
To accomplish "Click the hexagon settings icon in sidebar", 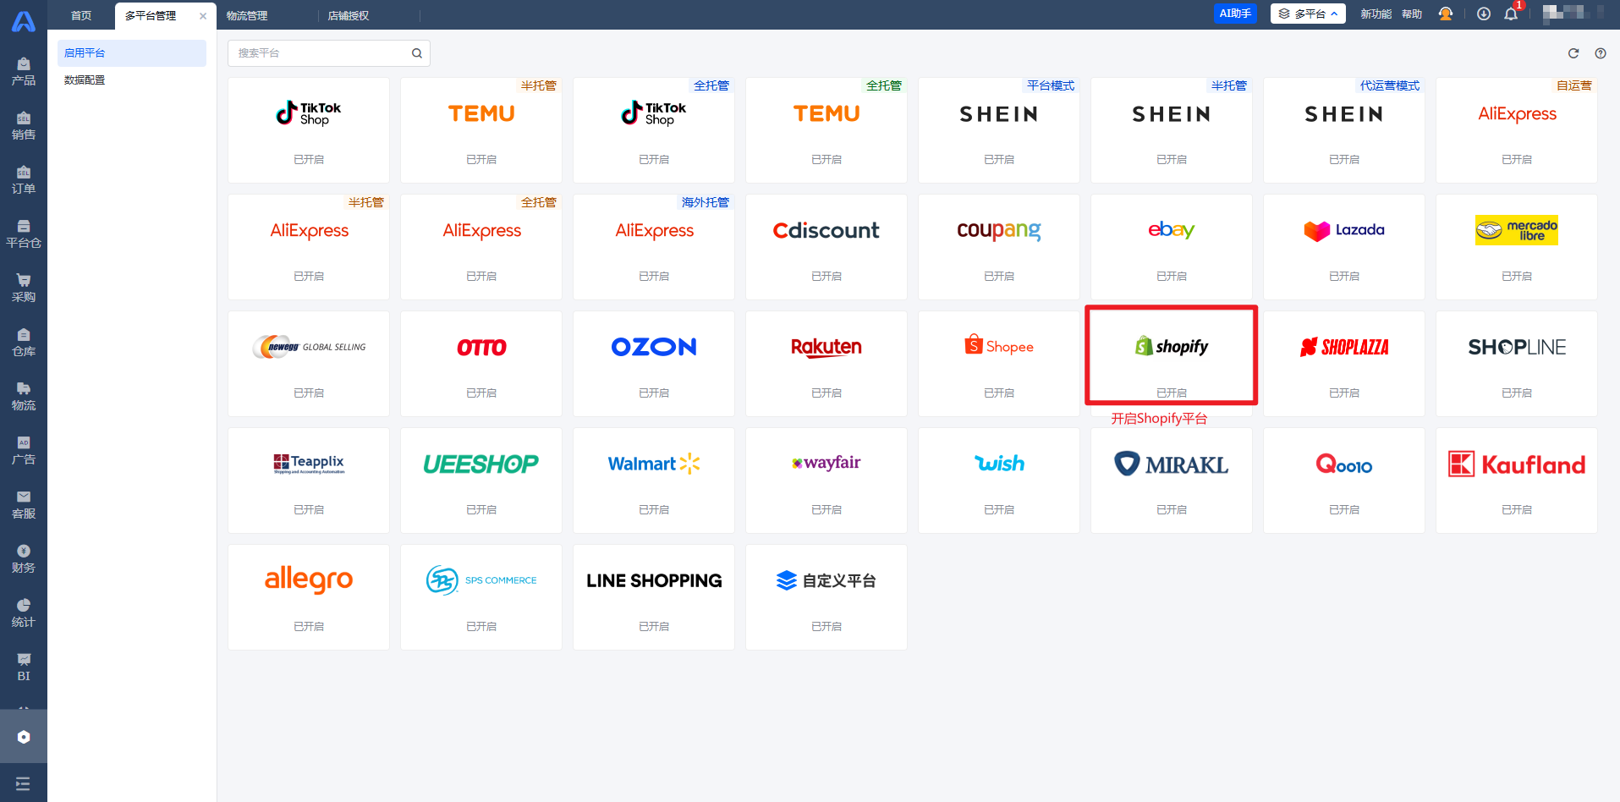I will tap(24, 737).
